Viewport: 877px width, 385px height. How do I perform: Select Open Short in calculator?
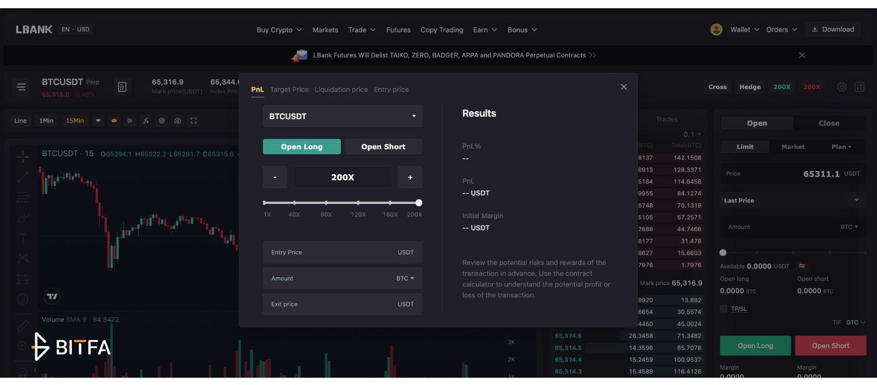pyautogui.click(x=383, y=147)
